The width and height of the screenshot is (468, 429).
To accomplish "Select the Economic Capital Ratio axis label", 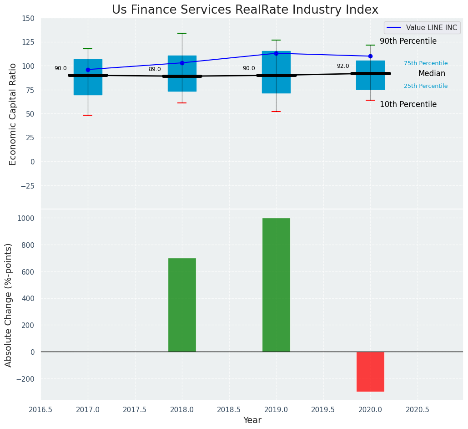I will click(13, 114).
